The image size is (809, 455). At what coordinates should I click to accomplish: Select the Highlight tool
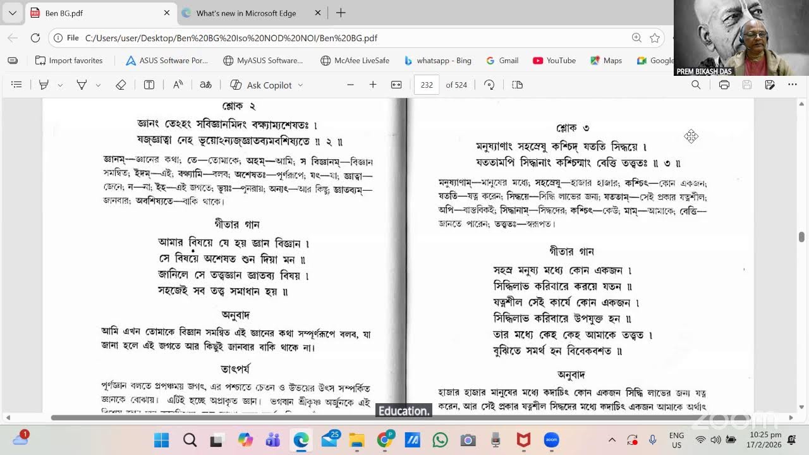tap(44, 85)
